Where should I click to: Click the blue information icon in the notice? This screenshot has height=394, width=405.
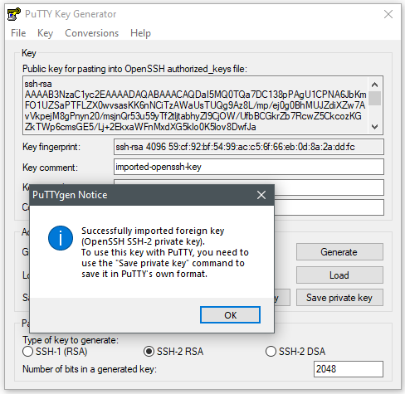point(61,238)
